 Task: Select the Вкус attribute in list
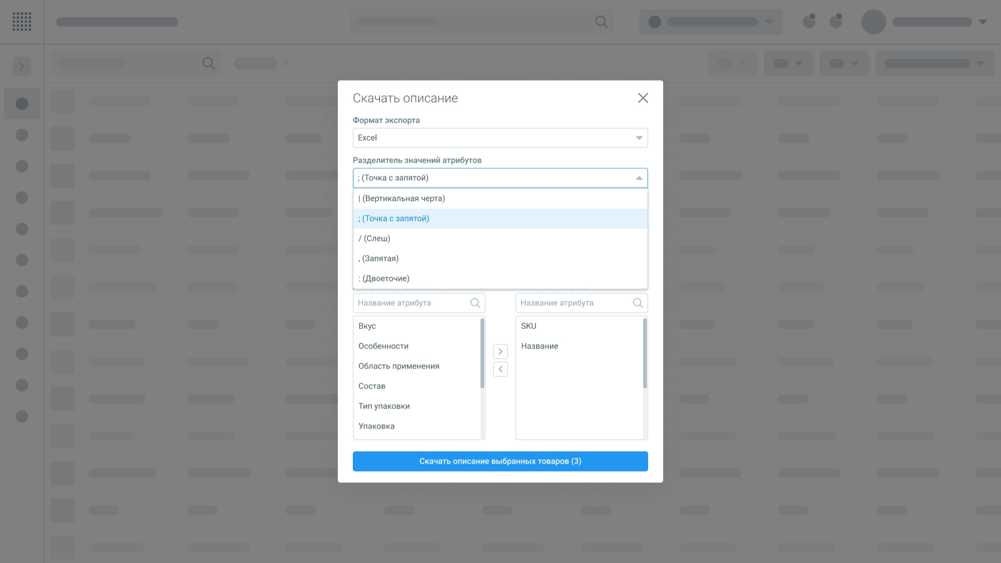point(367,327)
